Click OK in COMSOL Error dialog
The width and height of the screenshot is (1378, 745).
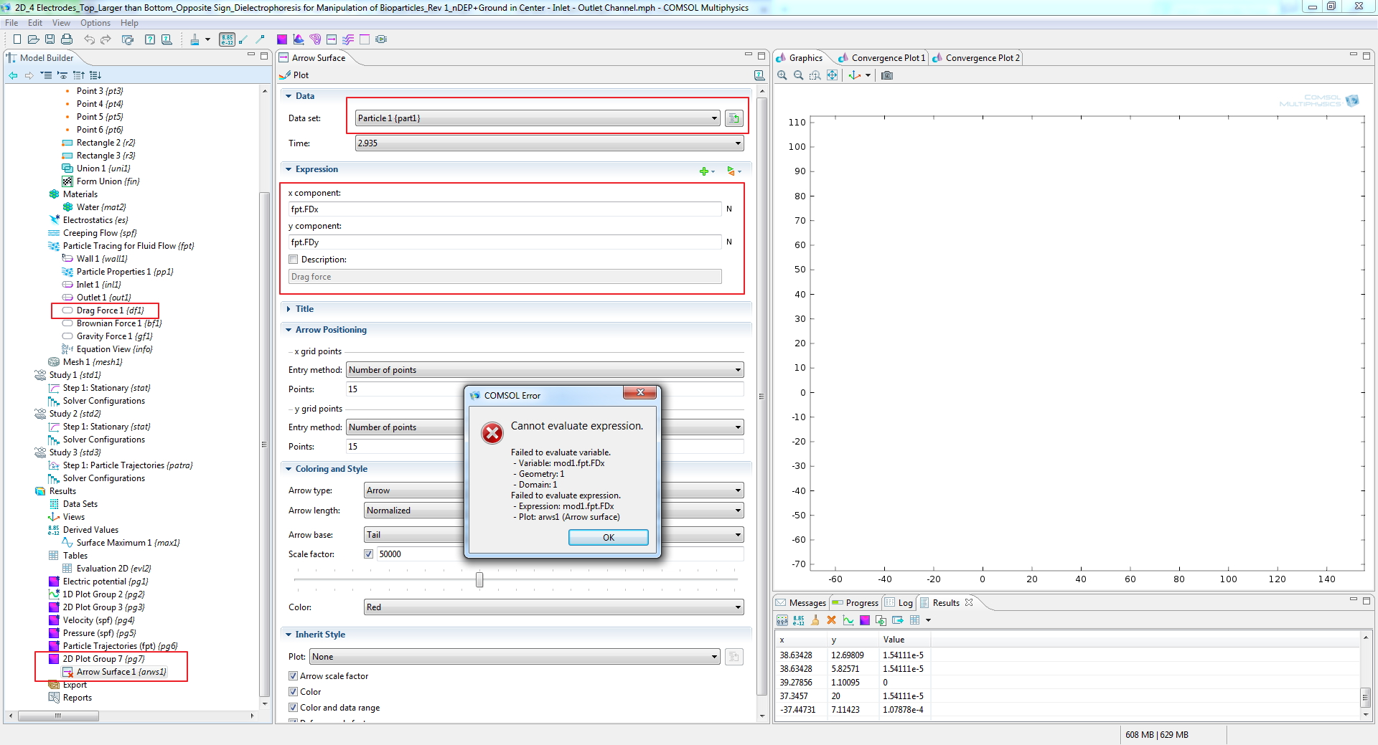point(608,537)
